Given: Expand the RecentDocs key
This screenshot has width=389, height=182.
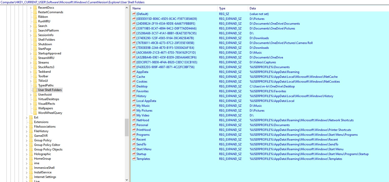Looking at the screenshot, I should [x=31, y=8].
